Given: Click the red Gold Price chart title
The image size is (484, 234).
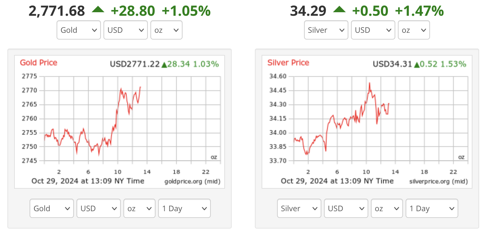Looking at the screenshot, I should coord(39,63).
